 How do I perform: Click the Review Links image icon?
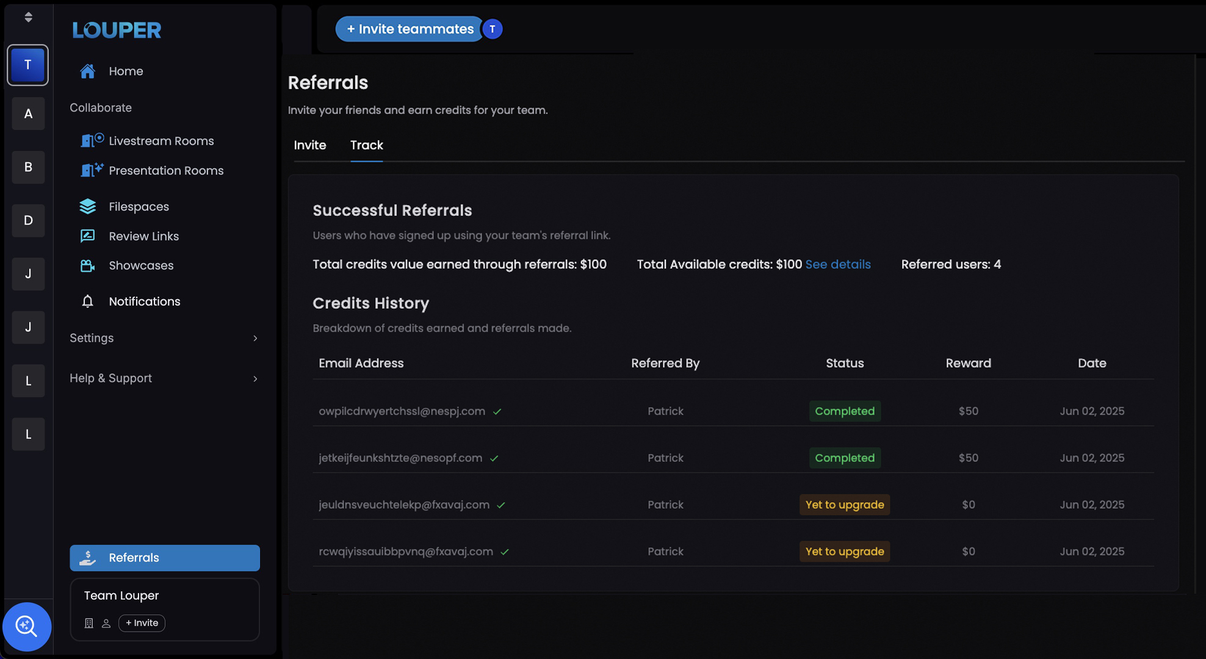[x=88, y=236]
